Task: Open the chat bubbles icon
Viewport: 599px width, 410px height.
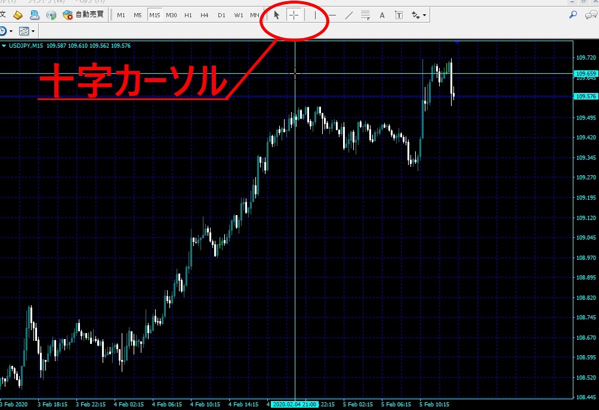Action: (591, 15)
